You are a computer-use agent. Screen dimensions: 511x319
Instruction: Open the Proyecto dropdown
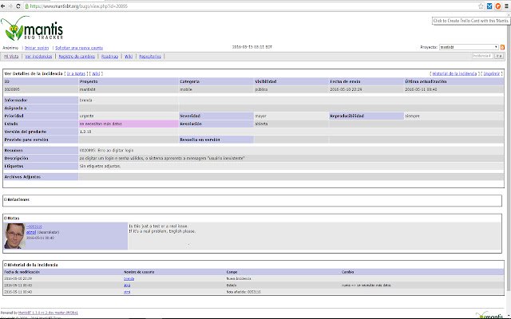point(469,47)
